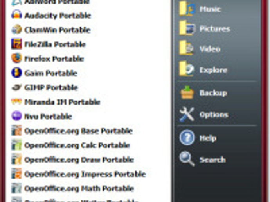Select the Explore label
The width and height of the screenshot is (270, 202).
pyautogui.click(x=213, y=70)
